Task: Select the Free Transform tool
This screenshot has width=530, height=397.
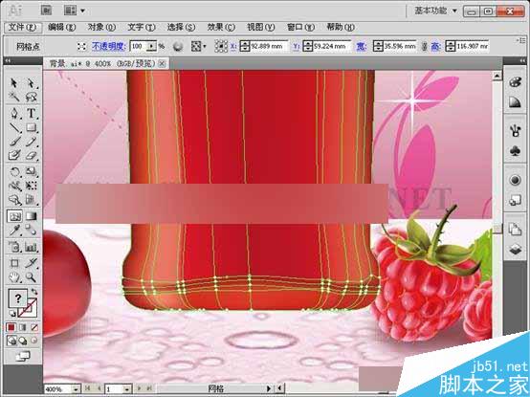Action: pyautogui.click(x=31, y=186)
